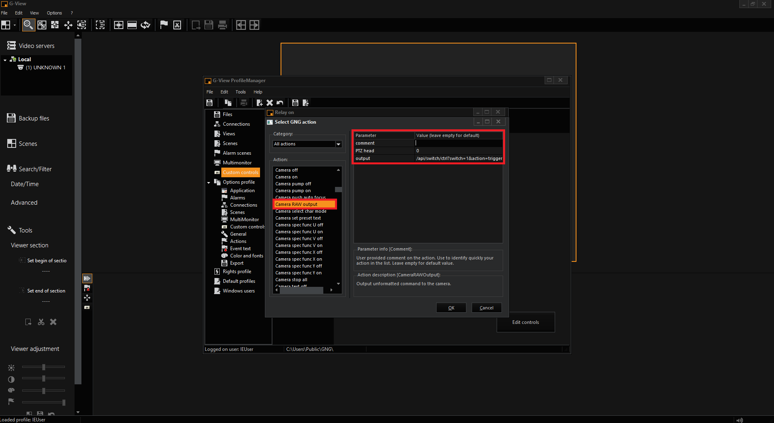Click the copy pages icon in ProfileManager toolbar
Viewport: 774px width, 423px height.
228,103
